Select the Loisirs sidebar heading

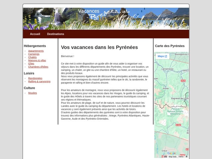pyautogui.click(x=29, y=73)
